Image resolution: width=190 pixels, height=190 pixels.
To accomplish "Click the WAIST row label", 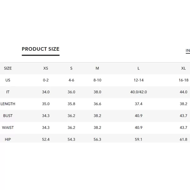I will (x=8, y=128).
